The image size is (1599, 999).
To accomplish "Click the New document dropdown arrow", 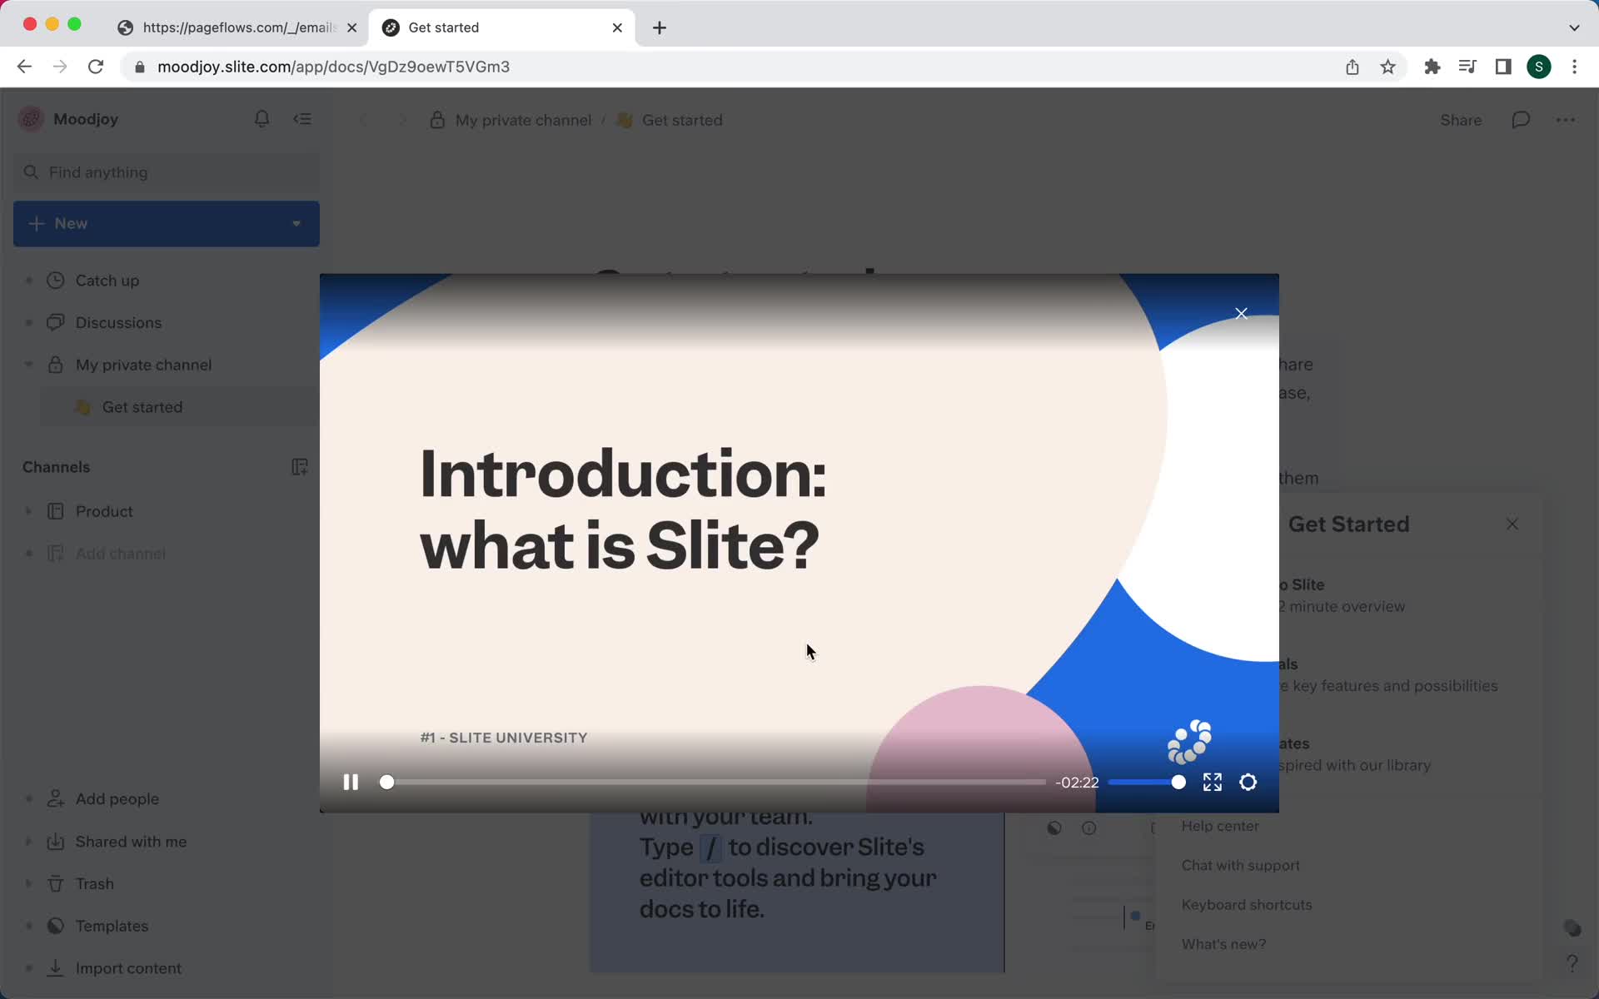I will pos(296,223).
